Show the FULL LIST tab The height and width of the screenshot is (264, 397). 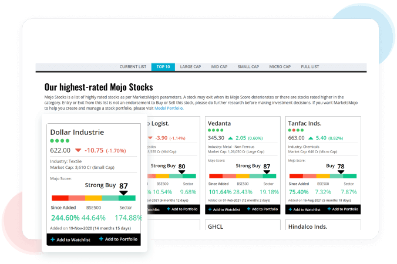point(310,67)
